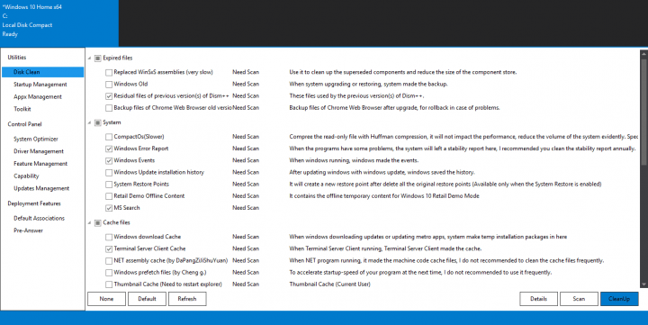Click the CleanUp button
This screenshot has height=325, width=648.
pyautogui.click(x=619, y=299)
